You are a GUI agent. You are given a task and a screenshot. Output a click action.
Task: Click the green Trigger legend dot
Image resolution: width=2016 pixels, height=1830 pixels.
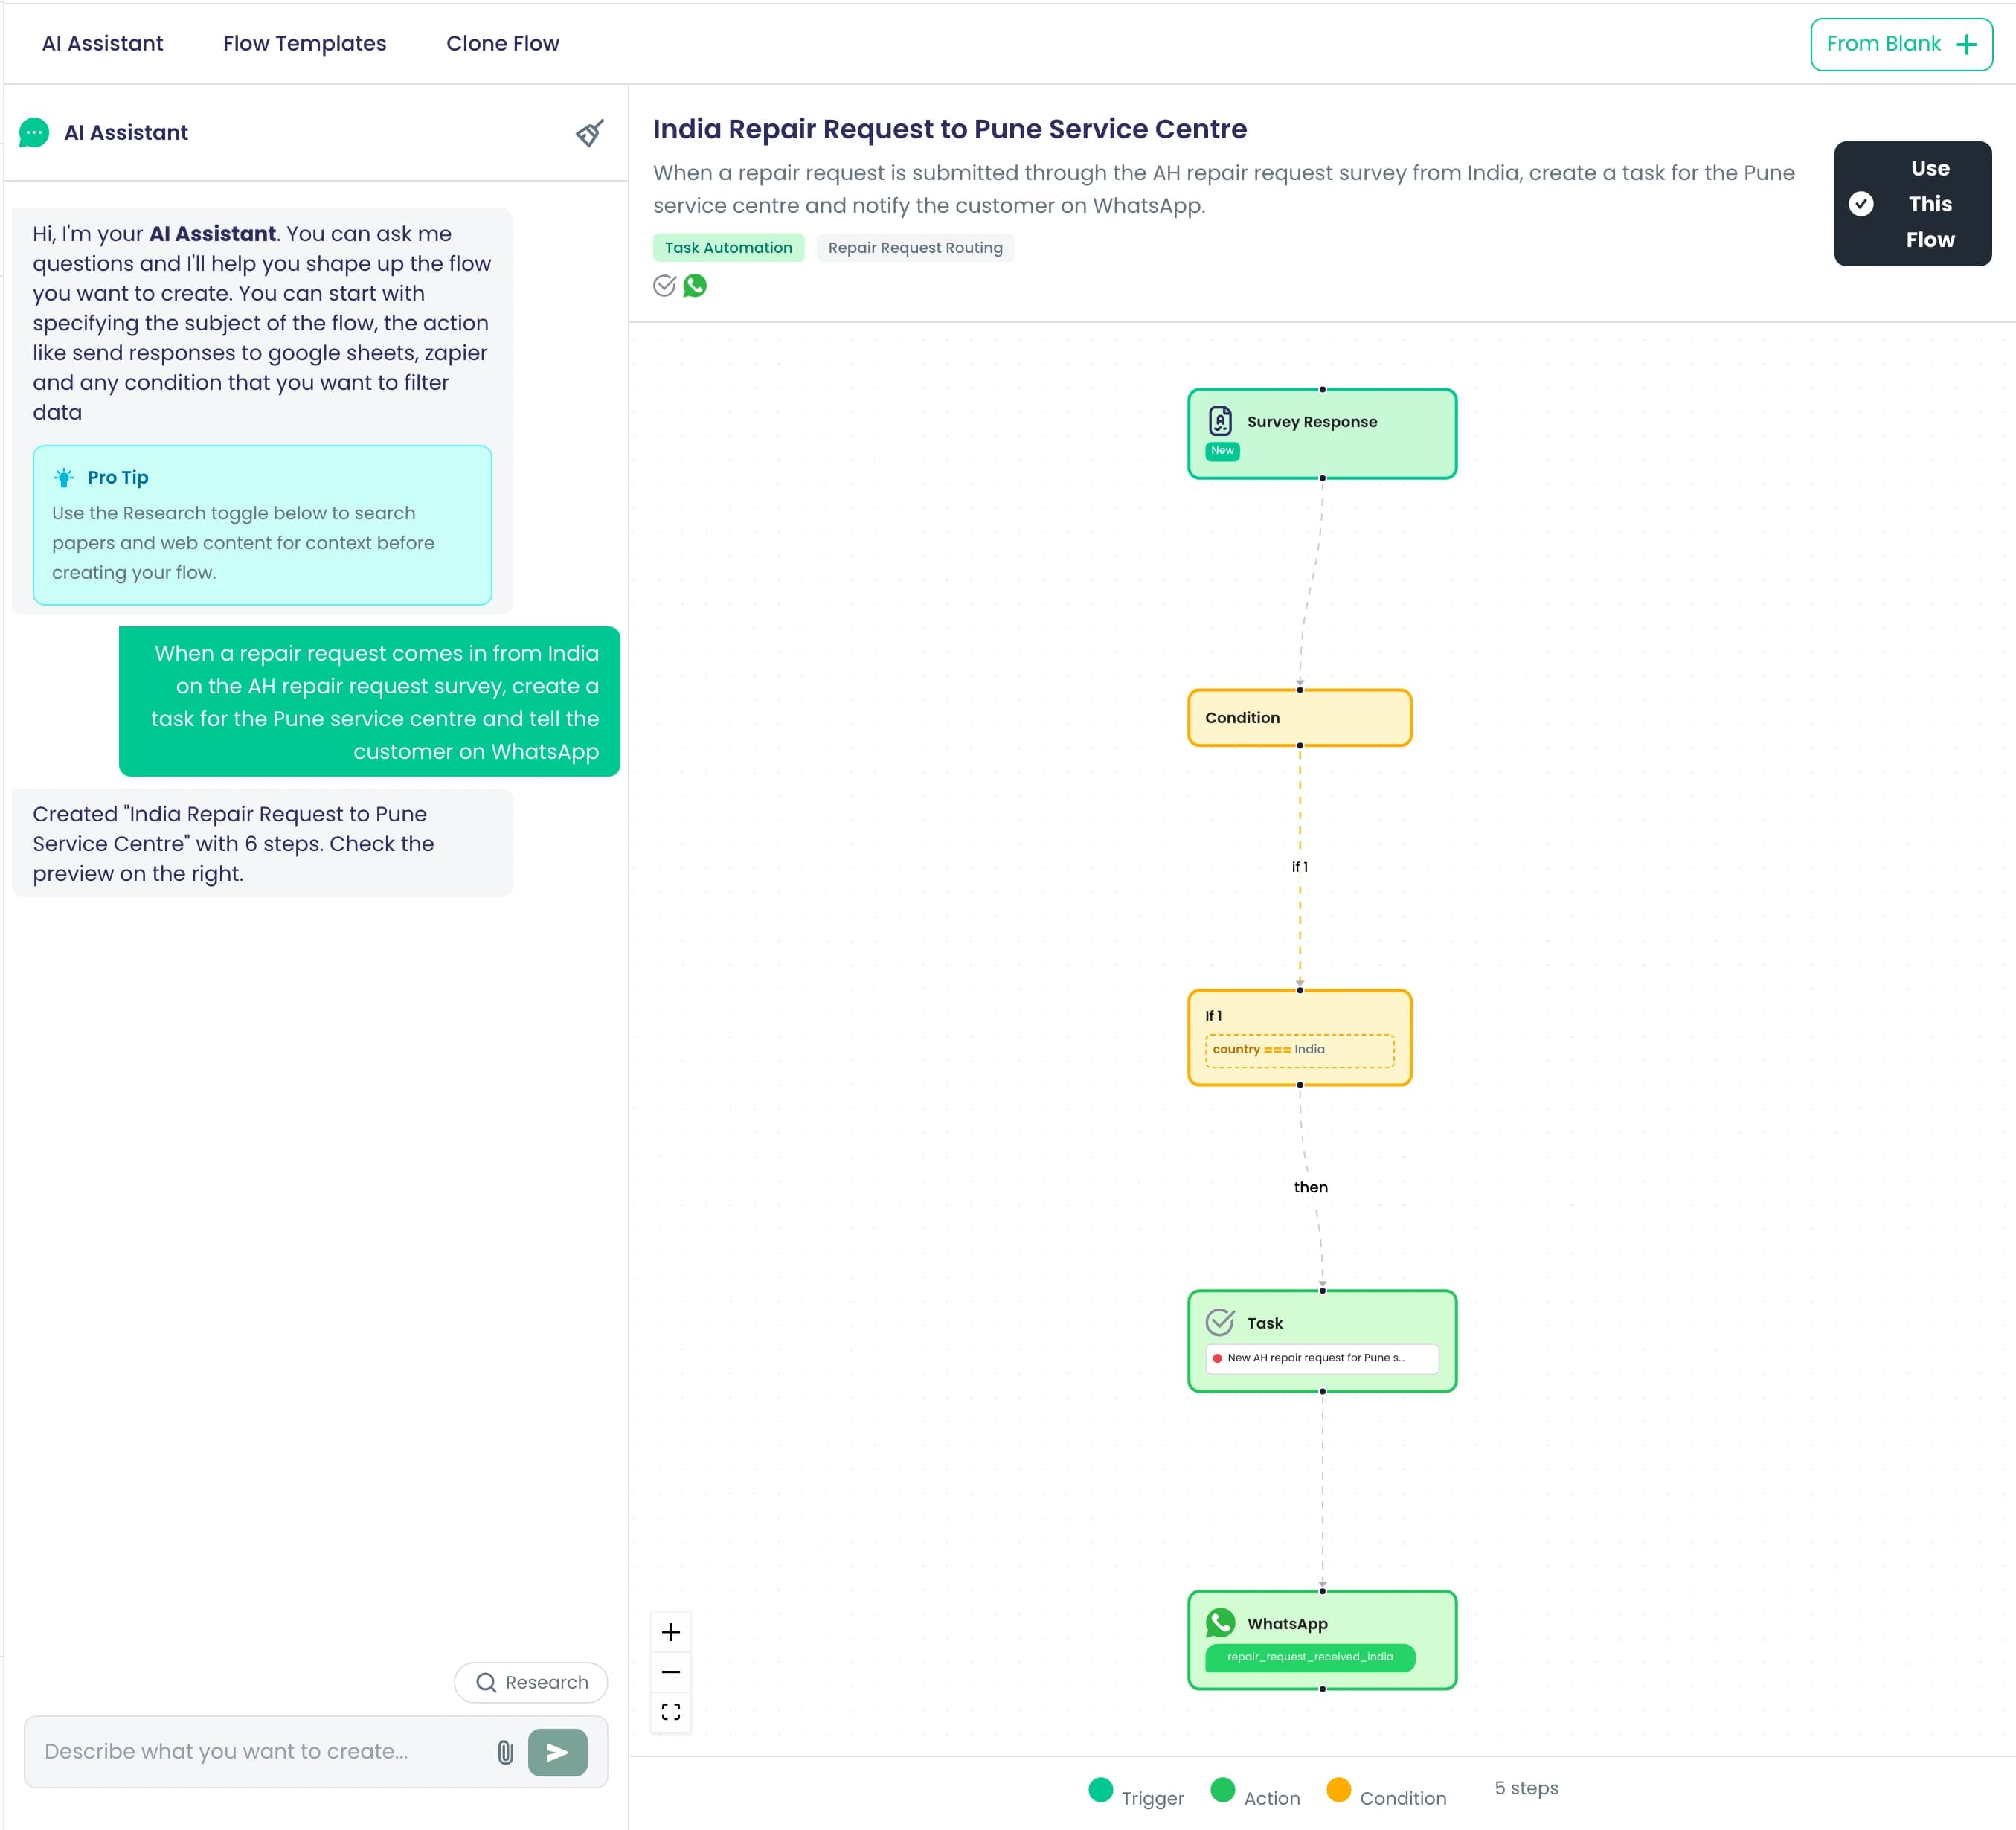[x=1100, y=1789]
